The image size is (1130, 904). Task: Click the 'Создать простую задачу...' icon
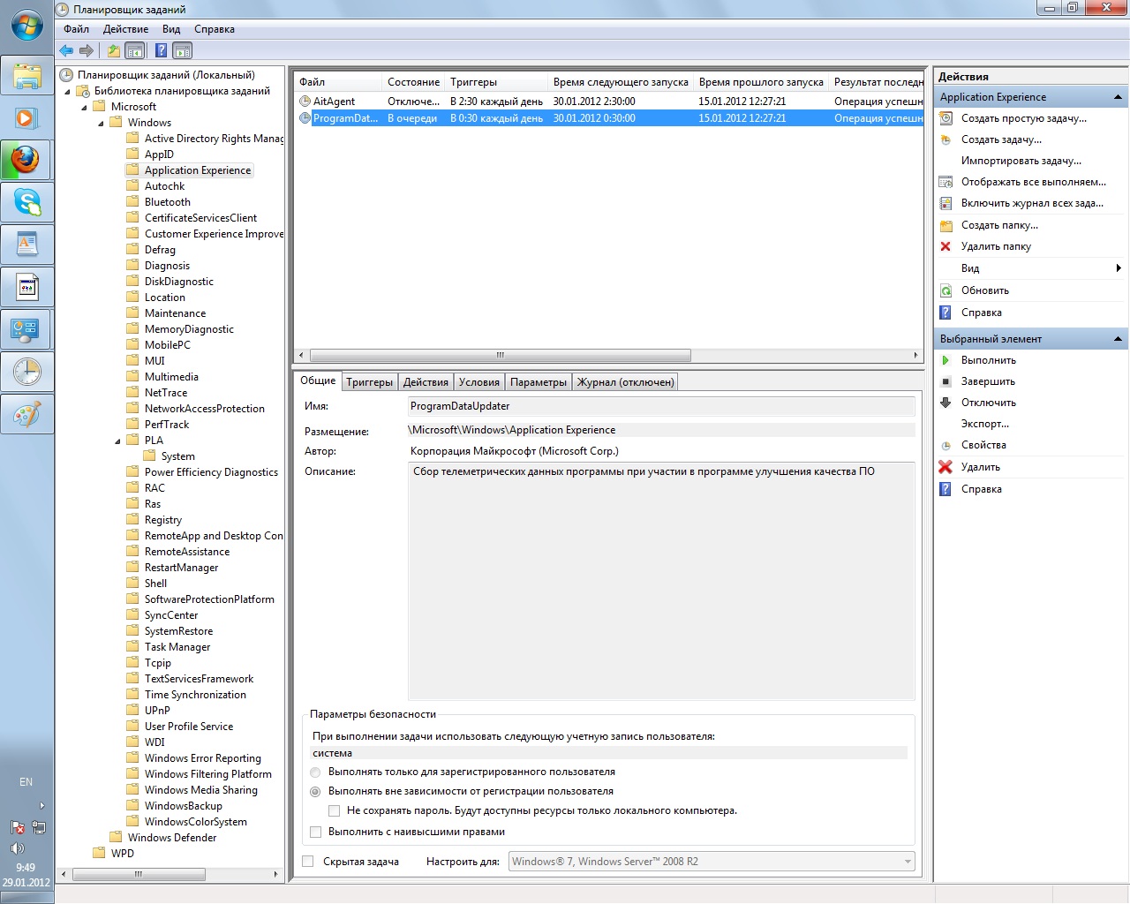(945, 118)
